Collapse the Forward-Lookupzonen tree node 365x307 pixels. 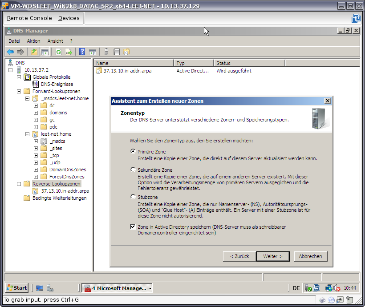click(x=19, y=91)
